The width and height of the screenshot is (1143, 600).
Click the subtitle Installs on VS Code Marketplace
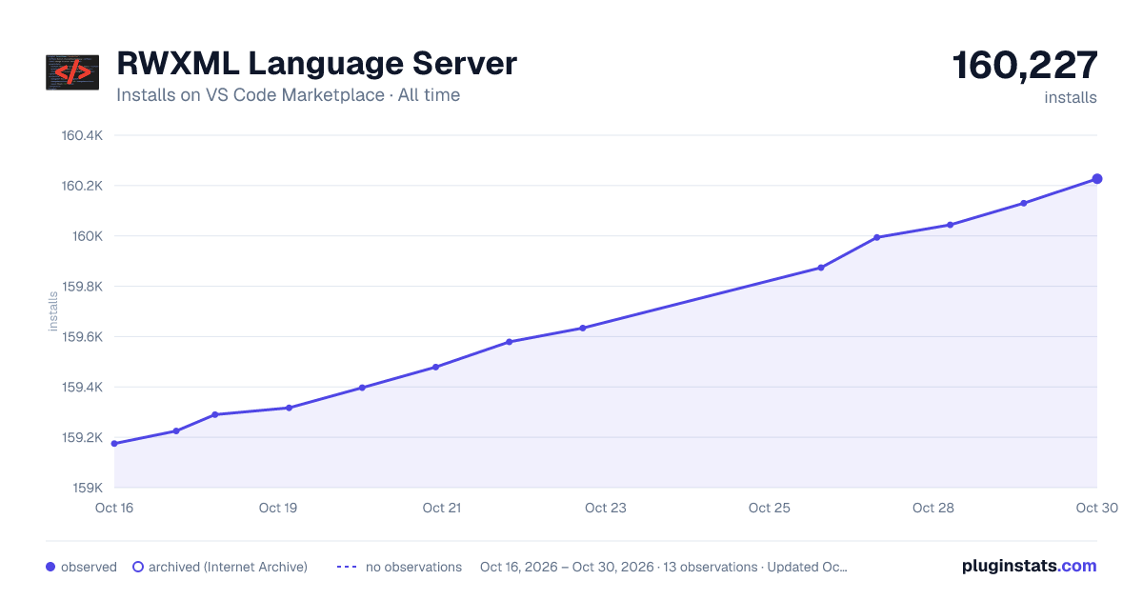251,95
